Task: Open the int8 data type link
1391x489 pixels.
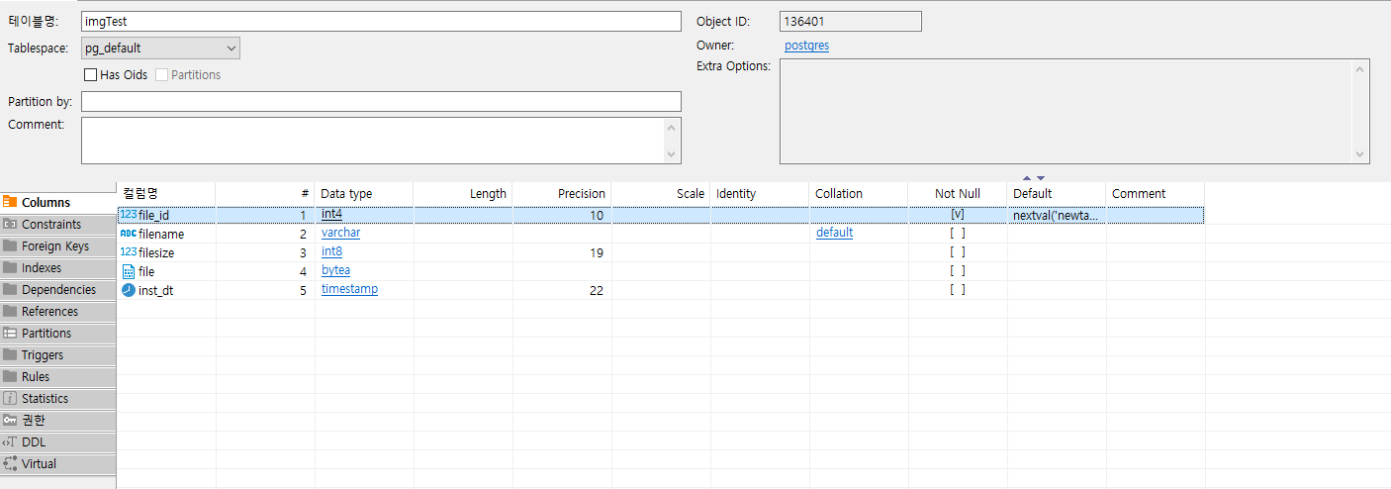Action: point(331,251)
